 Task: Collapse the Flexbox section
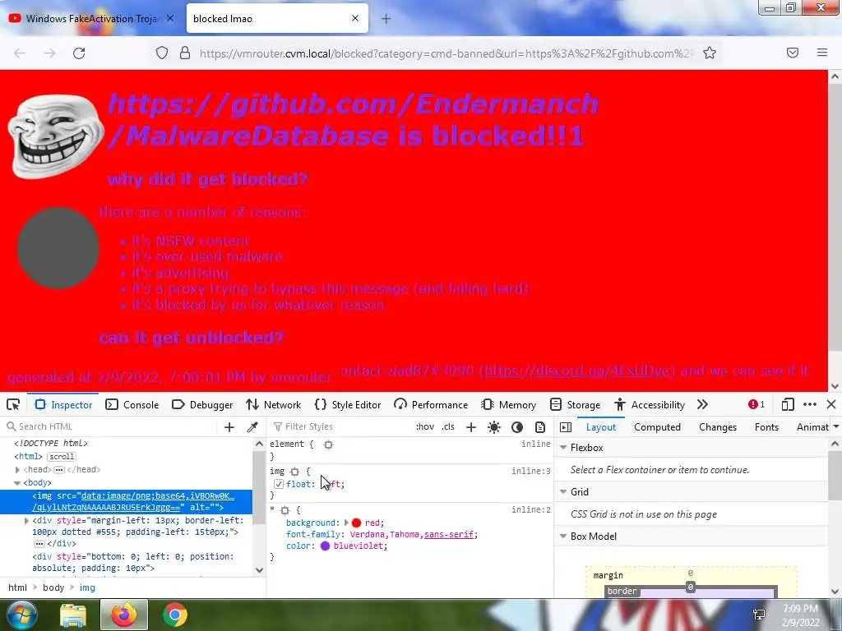point(563,448)
